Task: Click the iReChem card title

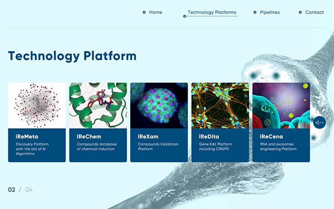Action: pyautogui.click(x=89, y=137)
